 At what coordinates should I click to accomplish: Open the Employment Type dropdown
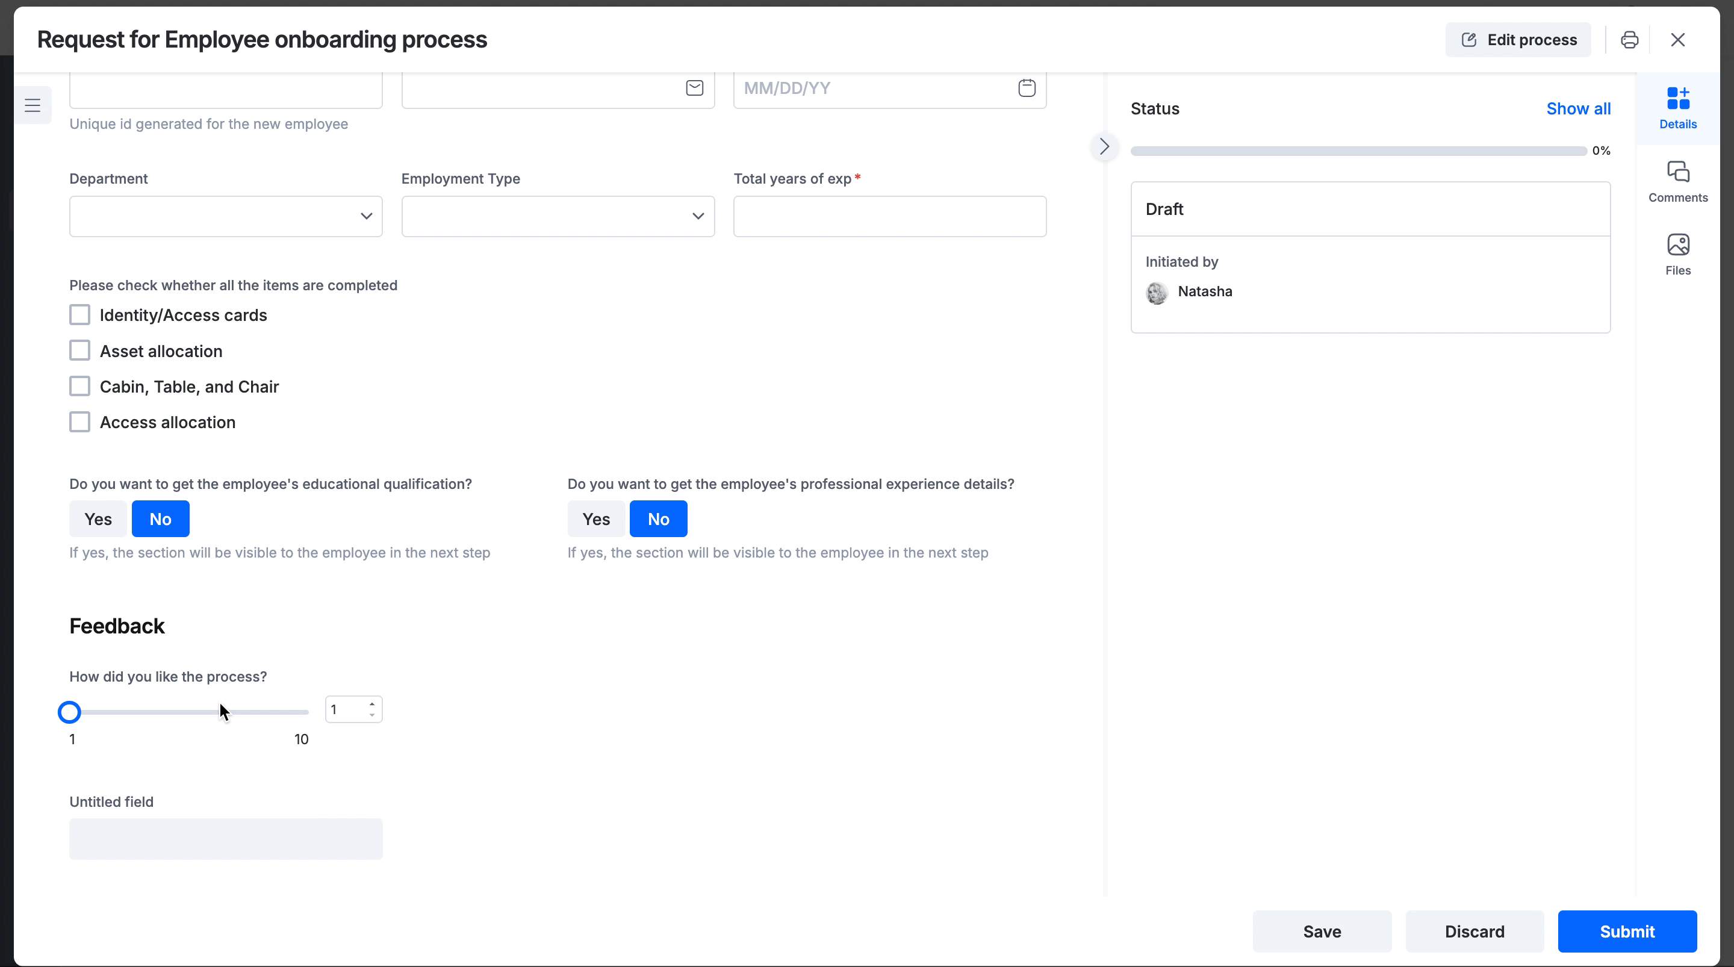[x=558, y=216]
